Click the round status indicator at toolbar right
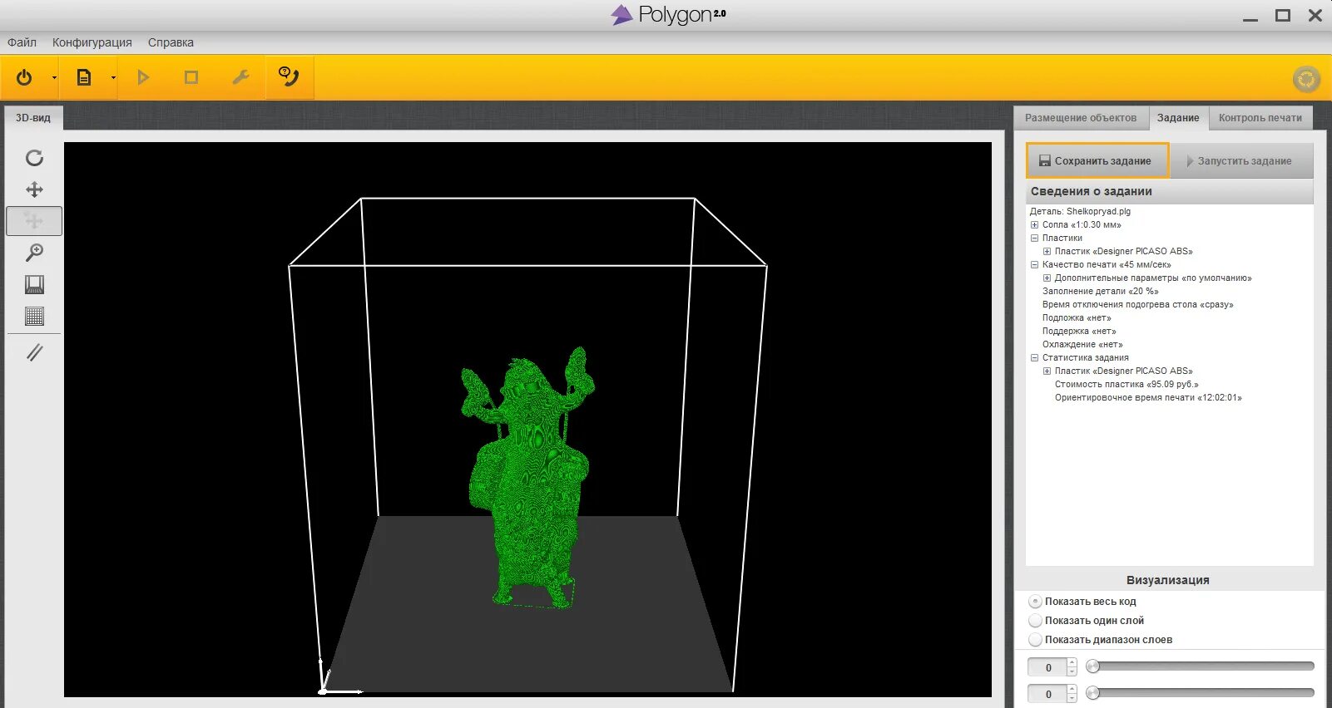The image size is (1332, 708). coord(1306,79)
